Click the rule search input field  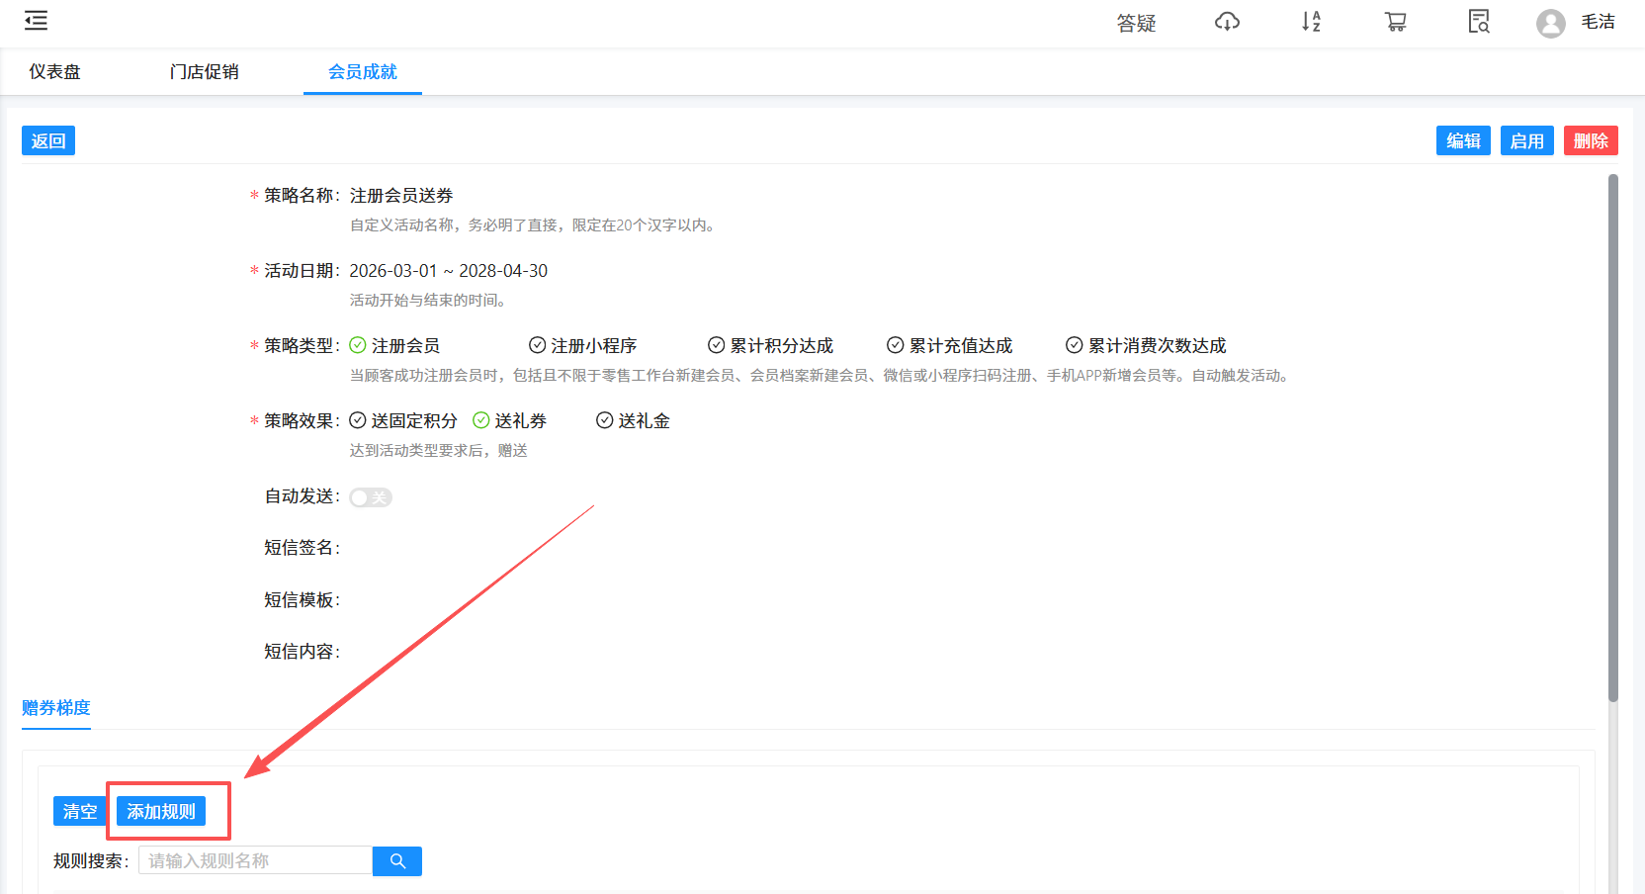point(254,860)
